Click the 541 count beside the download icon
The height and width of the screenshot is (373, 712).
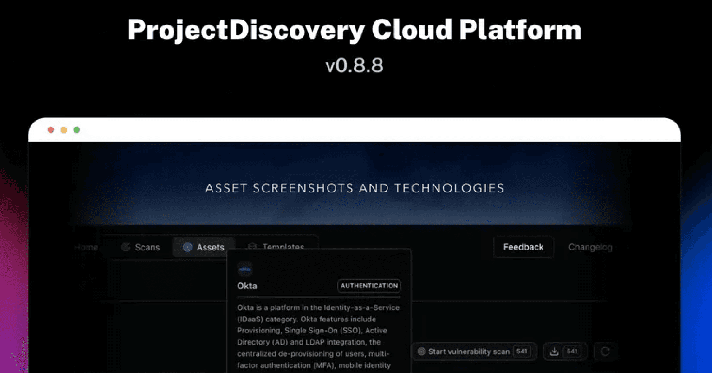[572, 351]
